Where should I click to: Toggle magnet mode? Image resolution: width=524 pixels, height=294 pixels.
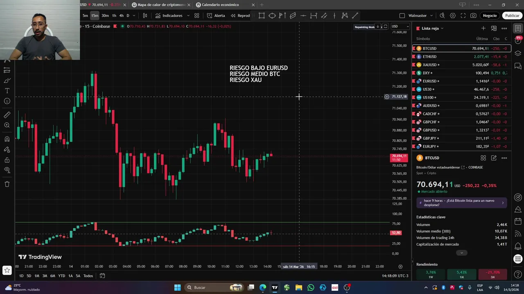pyautogui.click(x=7, y=139)
